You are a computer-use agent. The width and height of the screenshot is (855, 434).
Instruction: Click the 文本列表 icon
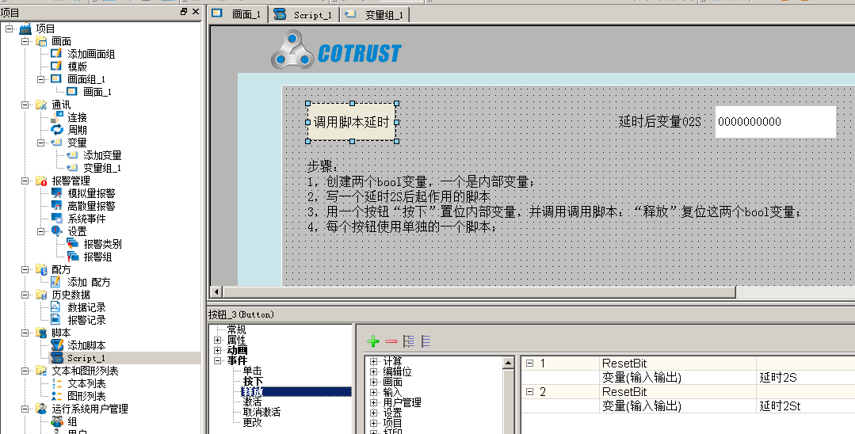57,383
